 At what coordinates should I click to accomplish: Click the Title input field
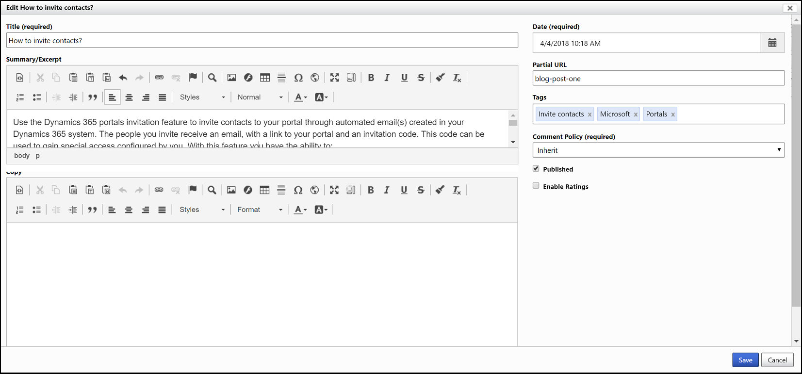[262, 40]
